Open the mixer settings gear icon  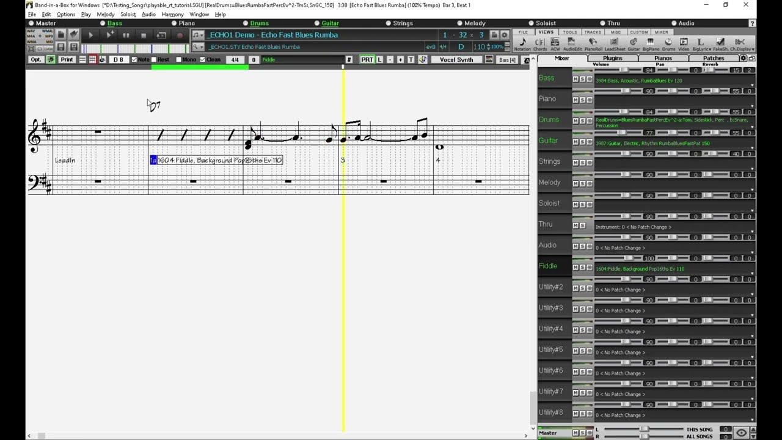tap(743, 58)
